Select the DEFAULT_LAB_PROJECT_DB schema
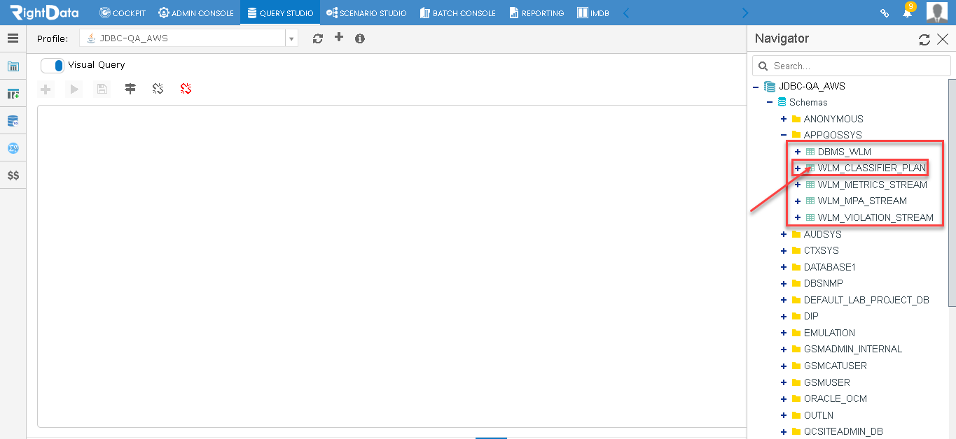956x439 pixels. pos(866,300)
